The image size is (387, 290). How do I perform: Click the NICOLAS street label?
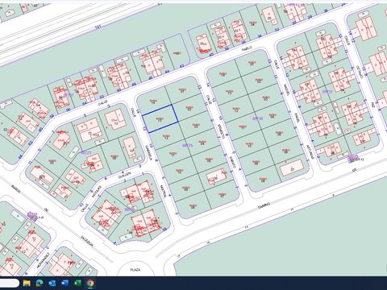(x=96, y=191)
